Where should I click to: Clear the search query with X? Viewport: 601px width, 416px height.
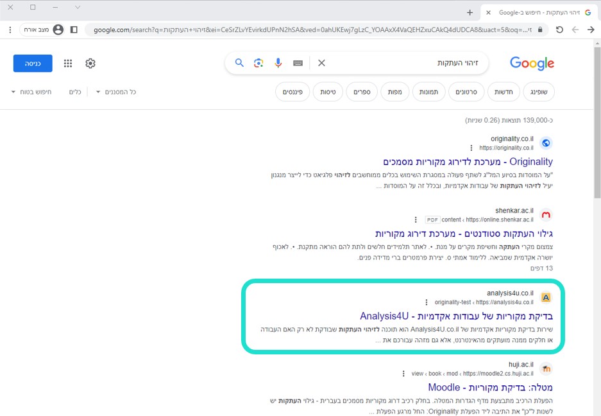point(321,63)
